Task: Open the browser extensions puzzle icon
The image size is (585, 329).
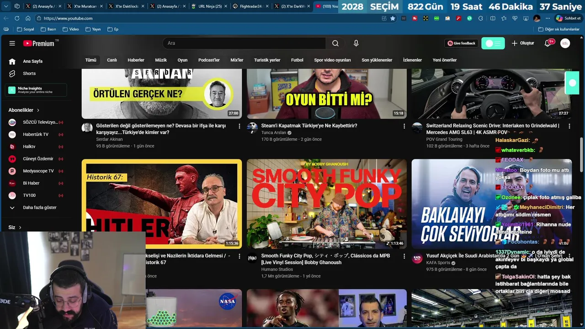Action: click(x=480, y=18)
